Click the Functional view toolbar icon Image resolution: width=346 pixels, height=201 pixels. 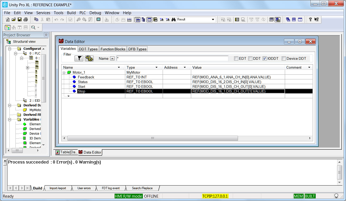[14, 27]
